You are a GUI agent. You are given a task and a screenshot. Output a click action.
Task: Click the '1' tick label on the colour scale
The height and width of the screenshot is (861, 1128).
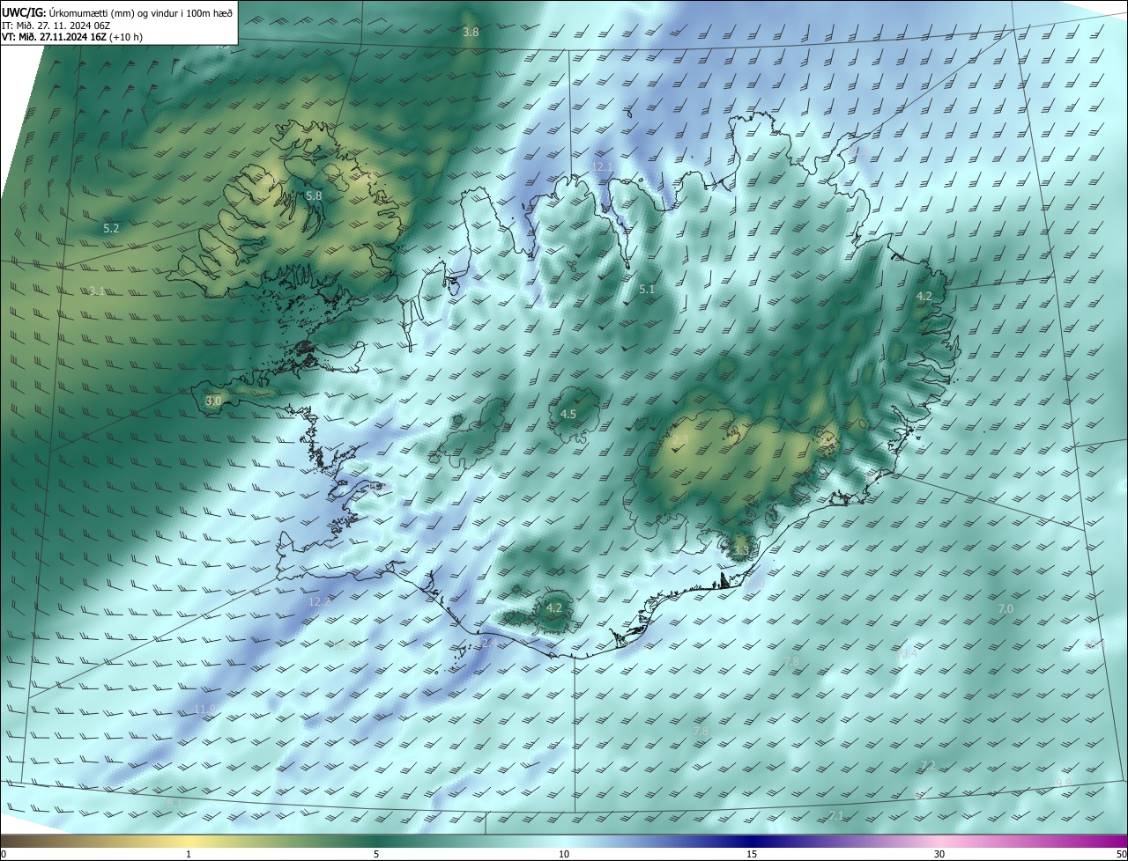coord(189,854)
